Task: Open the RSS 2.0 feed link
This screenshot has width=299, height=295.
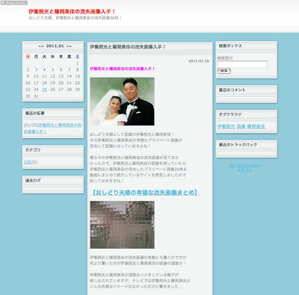Action: (x=244, y=170)
